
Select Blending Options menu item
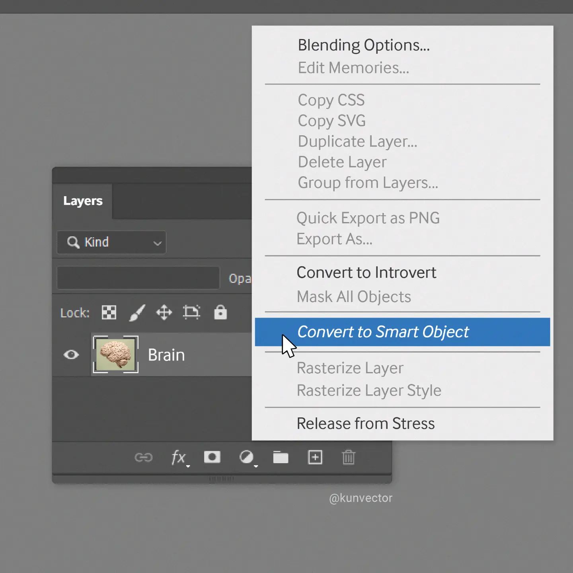(364, 45)
